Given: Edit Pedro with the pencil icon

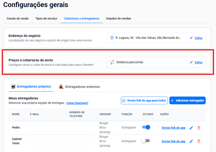Looking at the screenshot, I should [191, 128].
